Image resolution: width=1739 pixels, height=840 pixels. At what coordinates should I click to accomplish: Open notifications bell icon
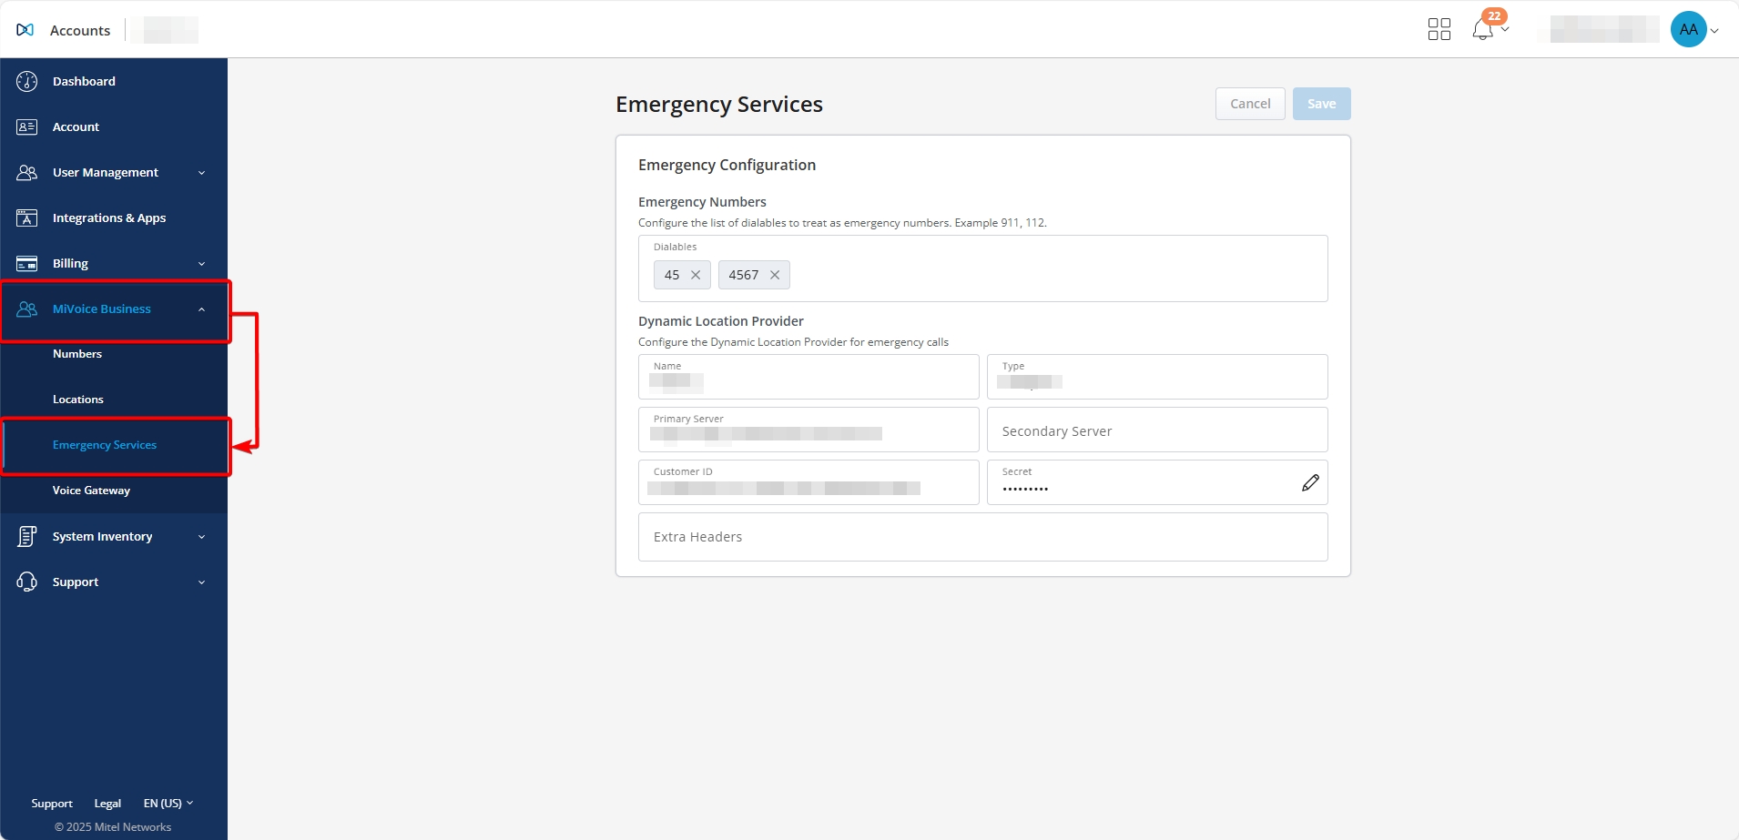(1482, 30)
